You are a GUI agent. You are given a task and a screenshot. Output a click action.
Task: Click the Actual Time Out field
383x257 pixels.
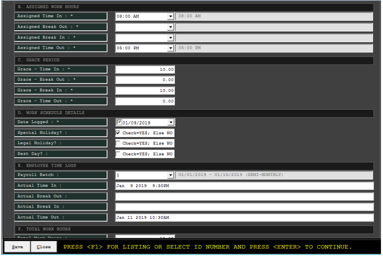[x=244, y=218]
